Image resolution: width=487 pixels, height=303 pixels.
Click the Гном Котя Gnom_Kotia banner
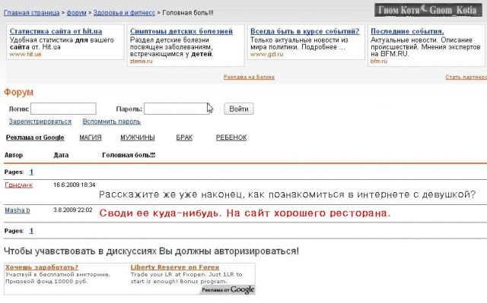pyautogui.click(x=428, y=10)
